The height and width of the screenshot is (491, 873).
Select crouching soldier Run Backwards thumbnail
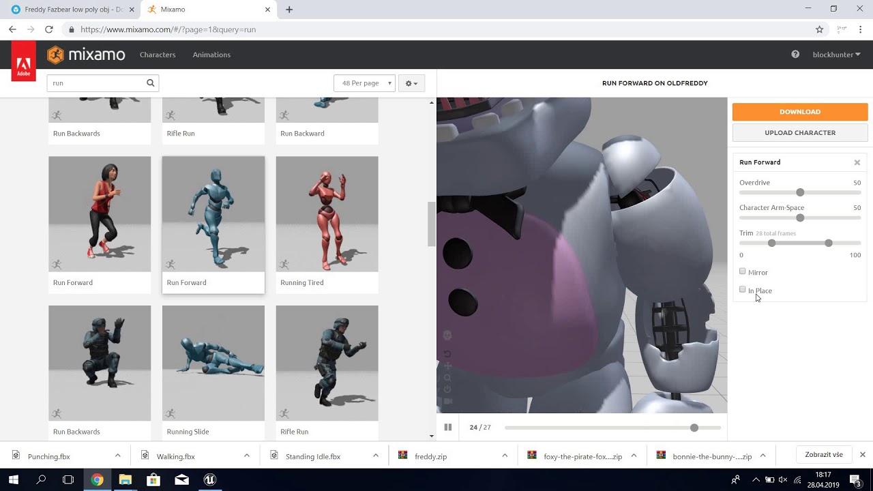100,363
